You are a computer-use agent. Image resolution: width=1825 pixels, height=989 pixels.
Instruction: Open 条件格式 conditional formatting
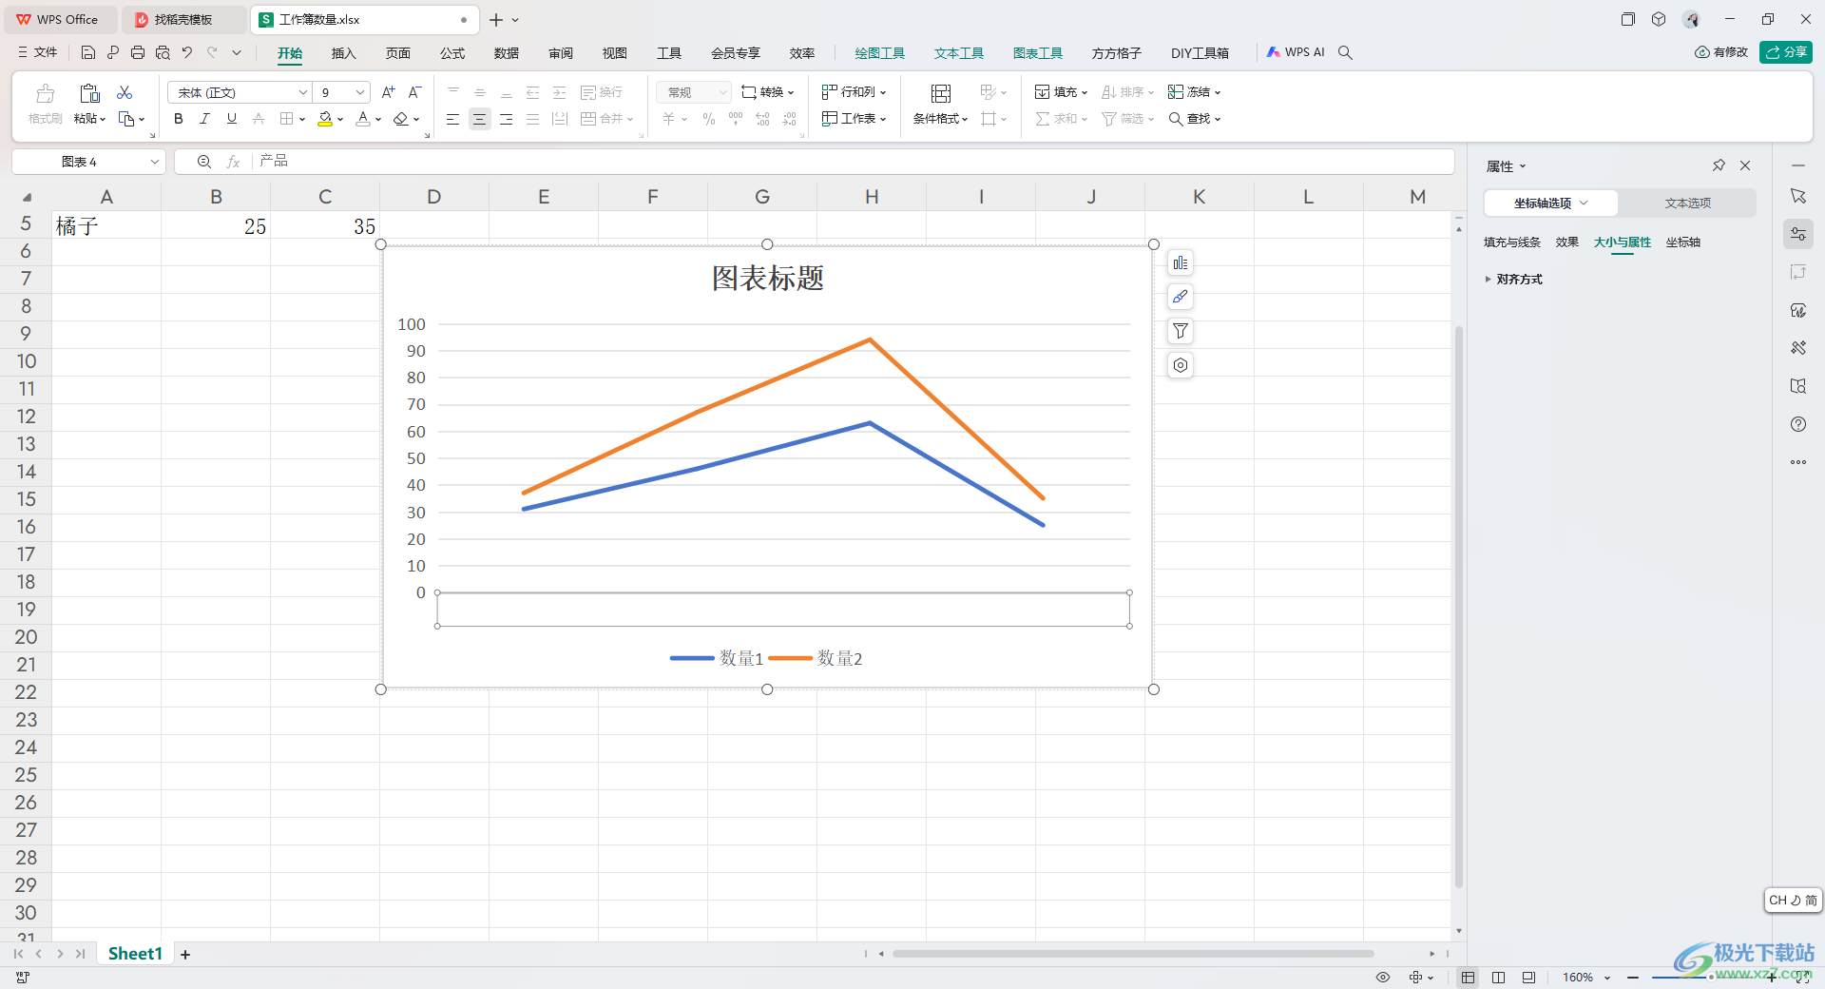(940, 106)
